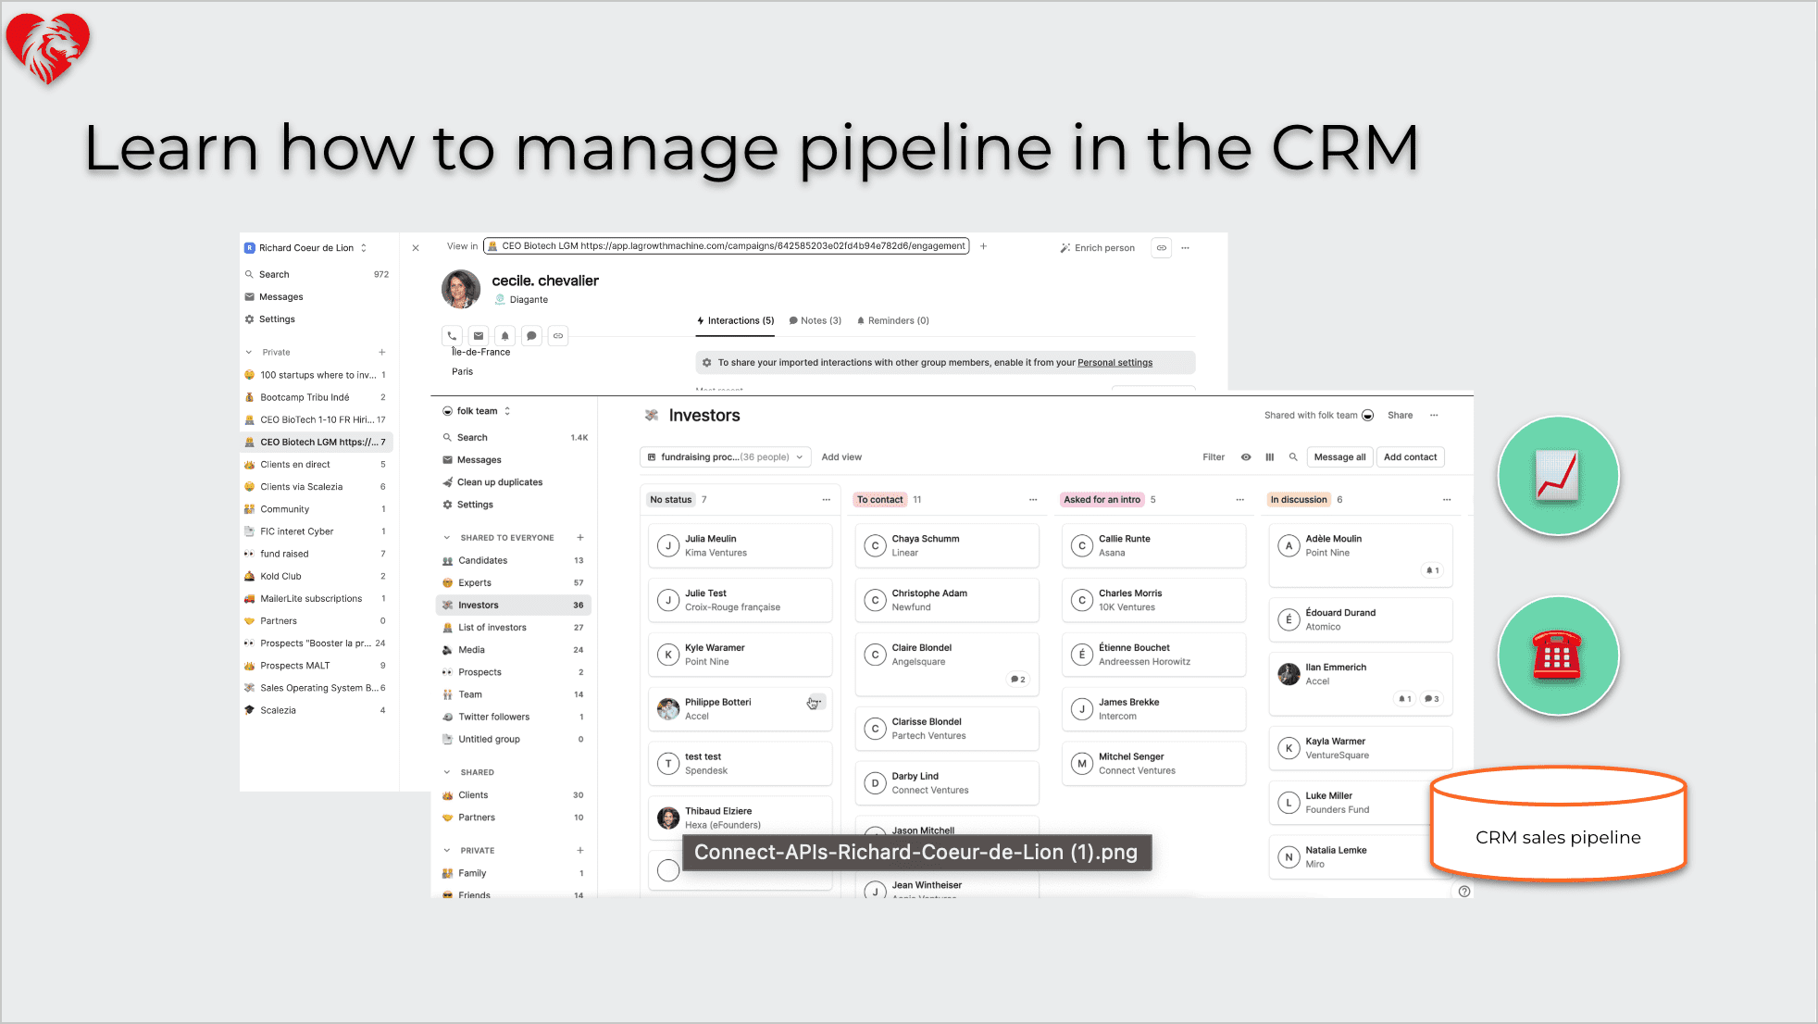
Task: Collapse the SHARED section
Action: point(447,772)
